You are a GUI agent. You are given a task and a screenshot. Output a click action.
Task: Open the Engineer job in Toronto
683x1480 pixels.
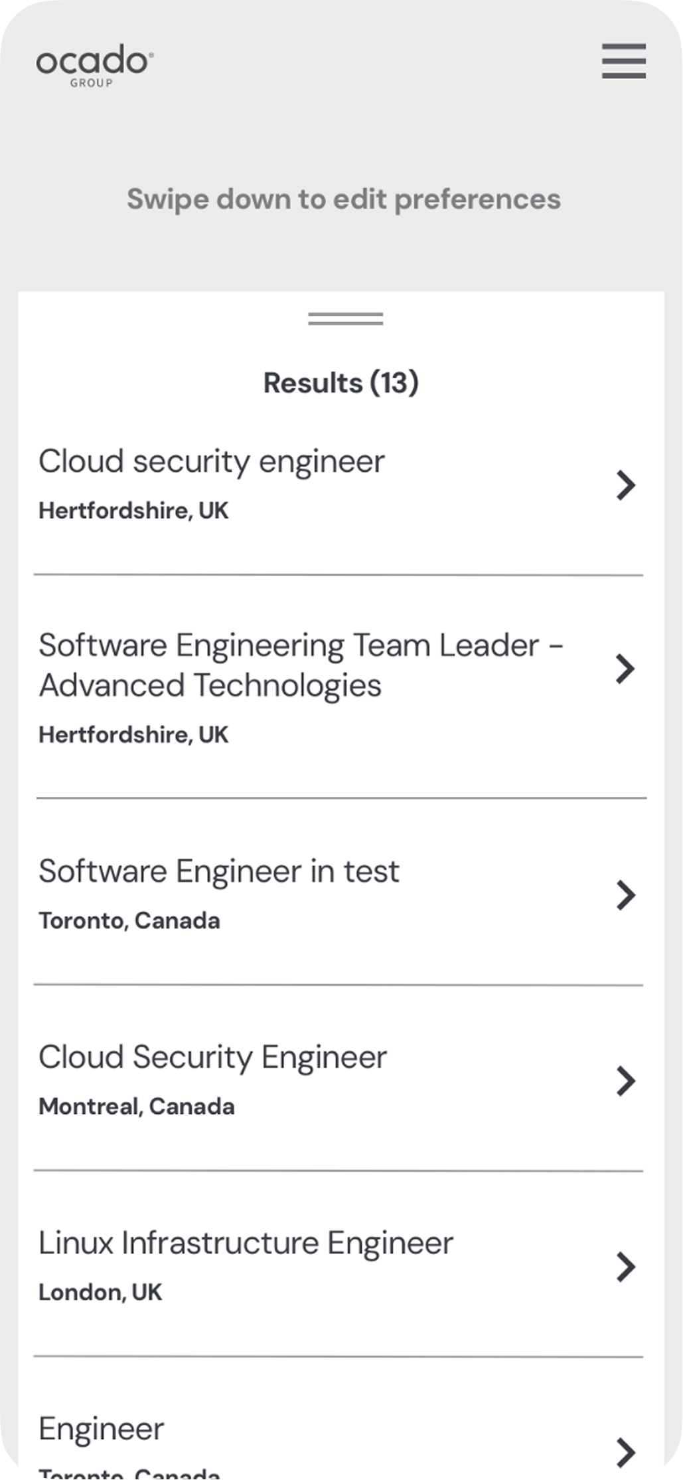(x=101, y=1429)
